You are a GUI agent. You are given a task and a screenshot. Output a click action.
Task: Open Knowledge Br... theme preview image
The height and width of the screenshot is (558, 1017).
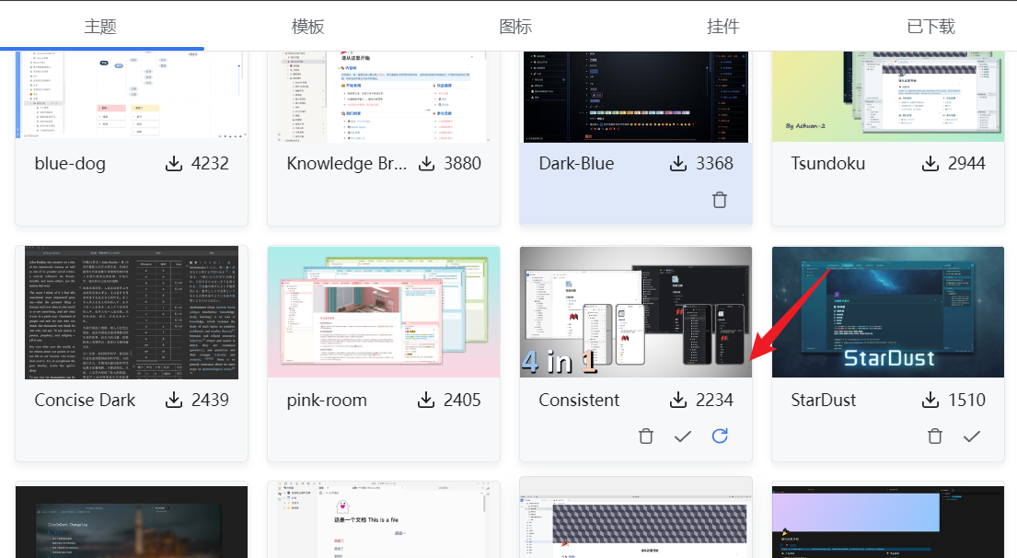[x=384, y=97]
